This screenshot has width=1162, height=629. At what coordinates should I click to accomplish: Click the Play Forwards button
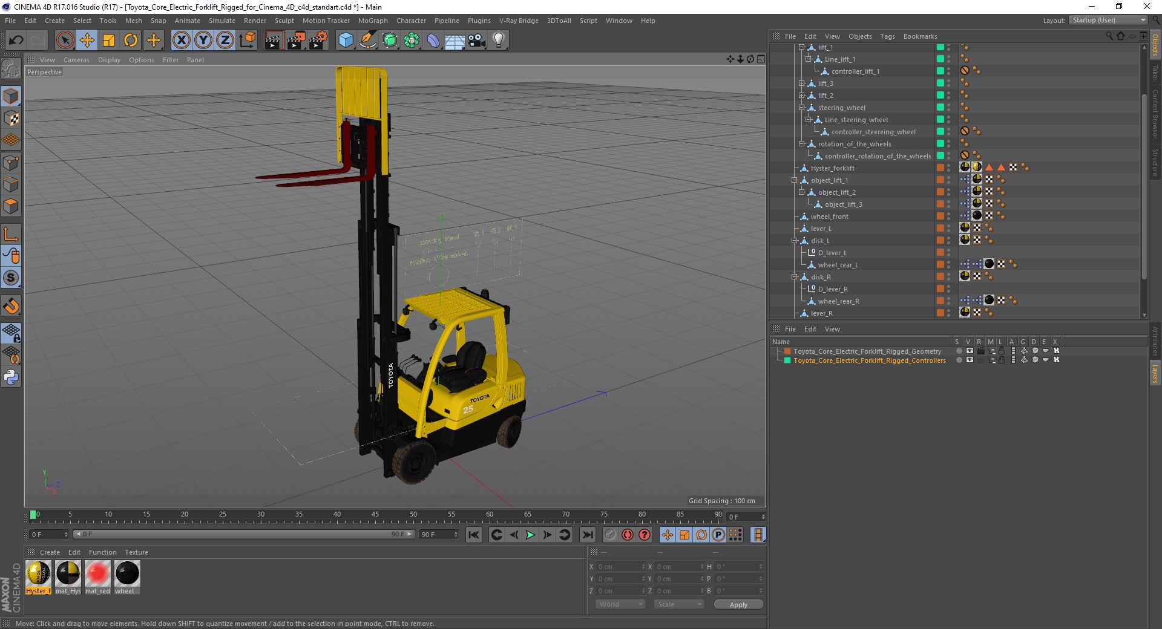(x=530, y=535)
